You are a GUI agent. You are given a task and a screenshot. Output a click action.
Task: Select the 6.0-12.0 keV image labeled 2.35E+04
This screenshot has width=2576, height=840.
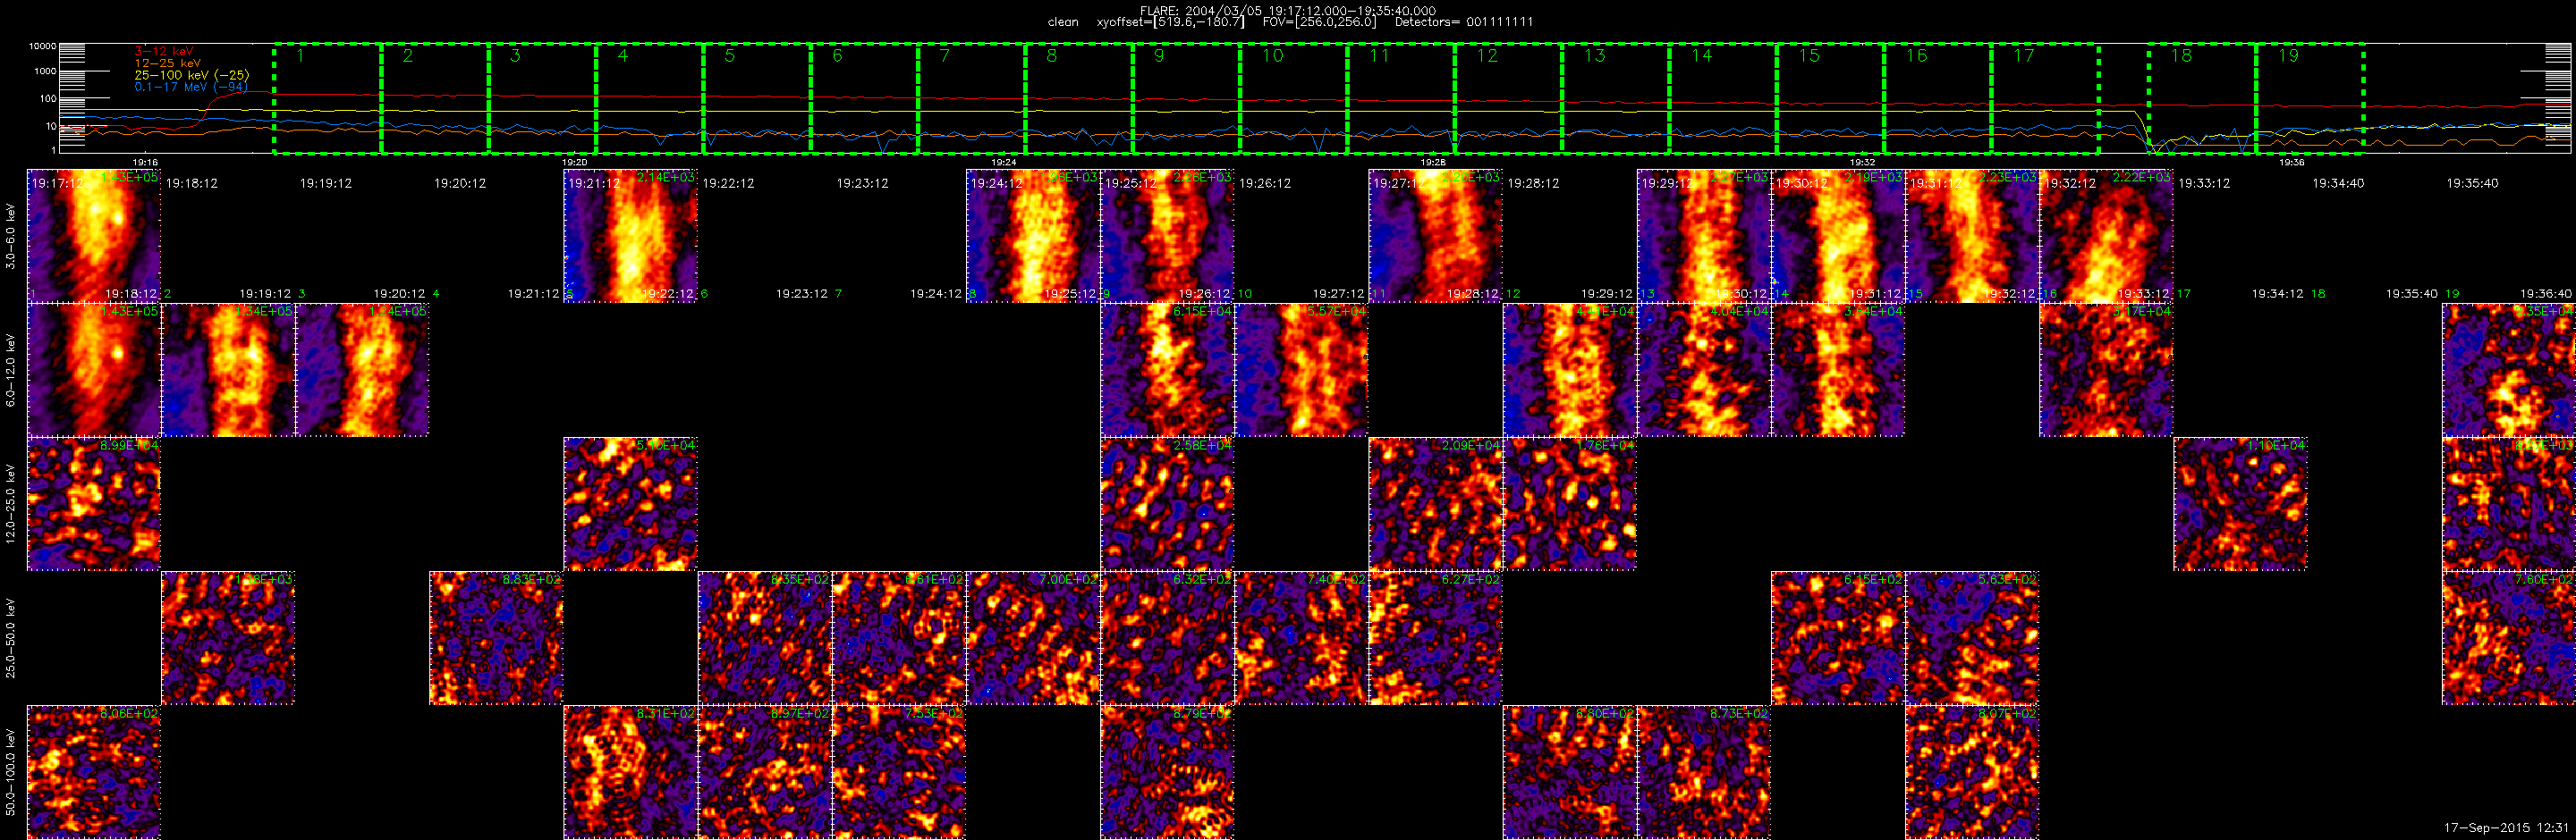click(x=2509, y=370)
